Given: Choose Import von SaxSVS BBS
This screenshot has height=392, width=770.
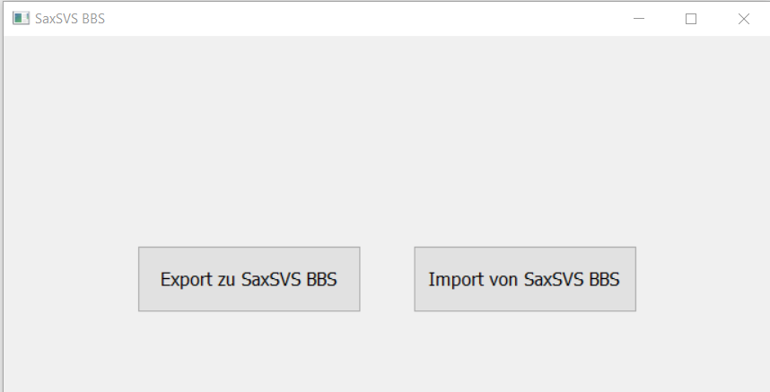Looking at the screenshot, I should [x=524, y=279].
